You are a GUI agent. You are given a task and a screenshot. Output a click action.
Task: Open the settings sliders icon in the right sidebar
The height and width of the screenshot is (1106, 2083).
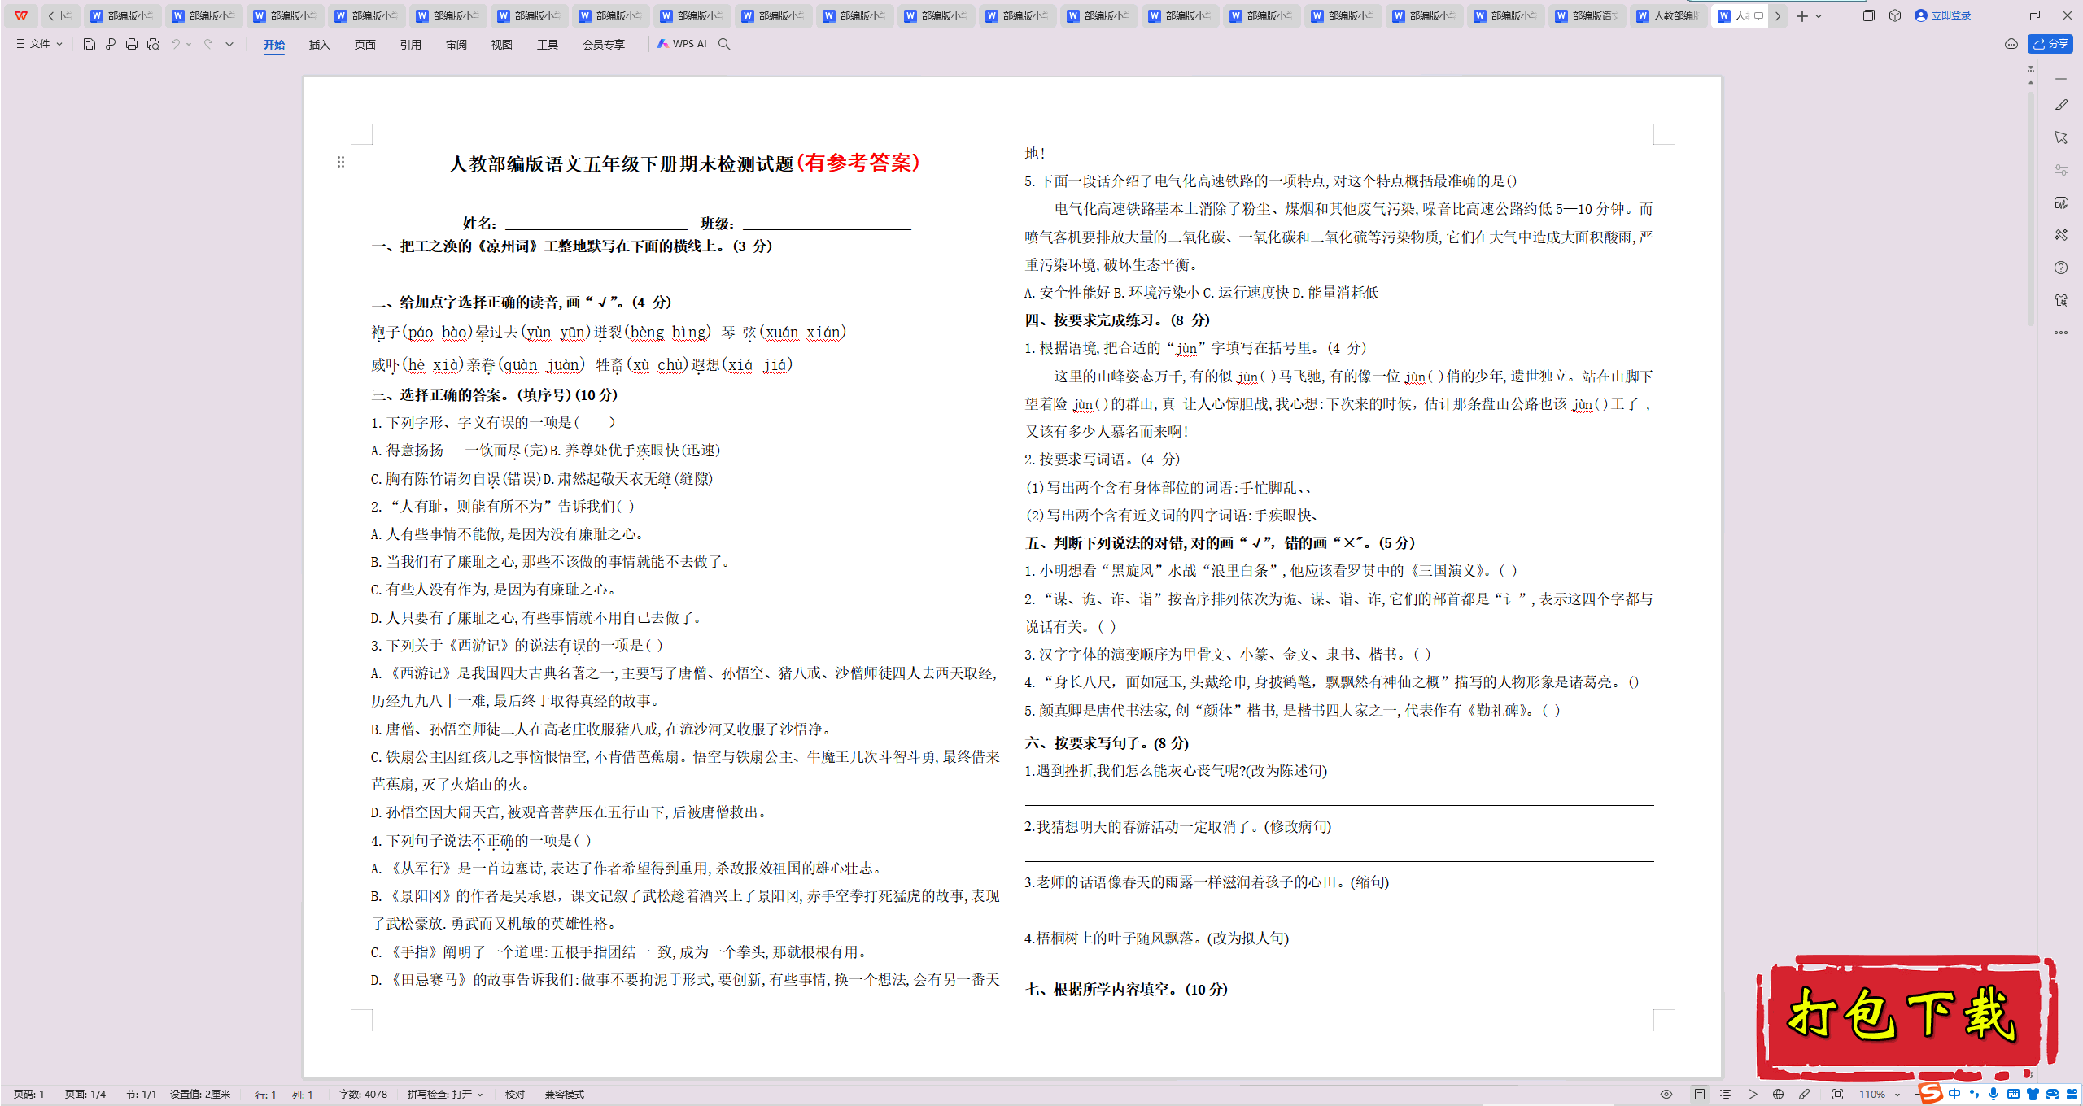[2061, 170]
